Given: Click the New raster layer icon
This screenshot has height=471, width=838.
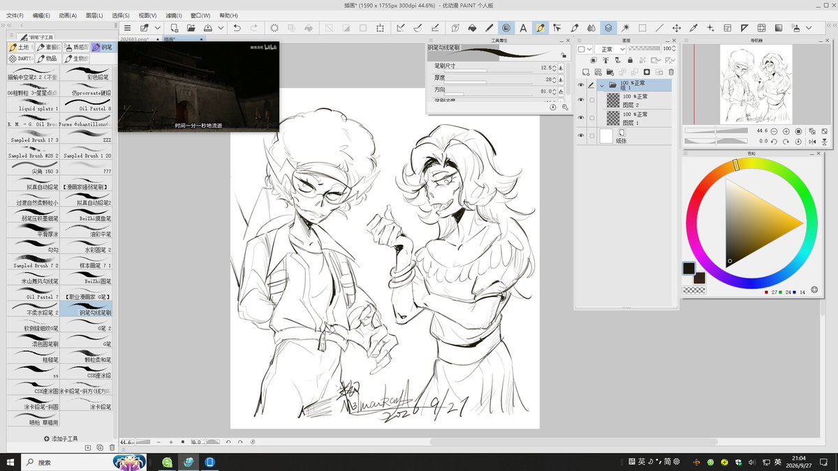Looking at the screenshot, I should (586, 71).
